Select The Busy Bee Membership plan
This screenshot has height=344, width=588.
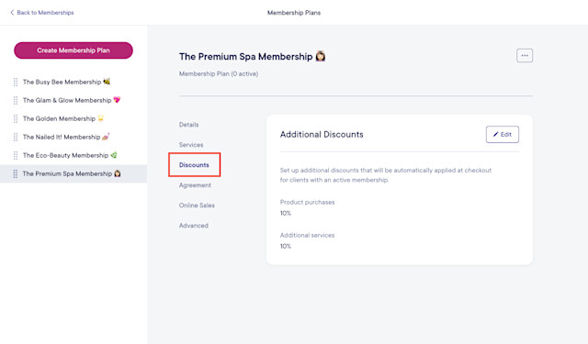(x=66, y=82)
